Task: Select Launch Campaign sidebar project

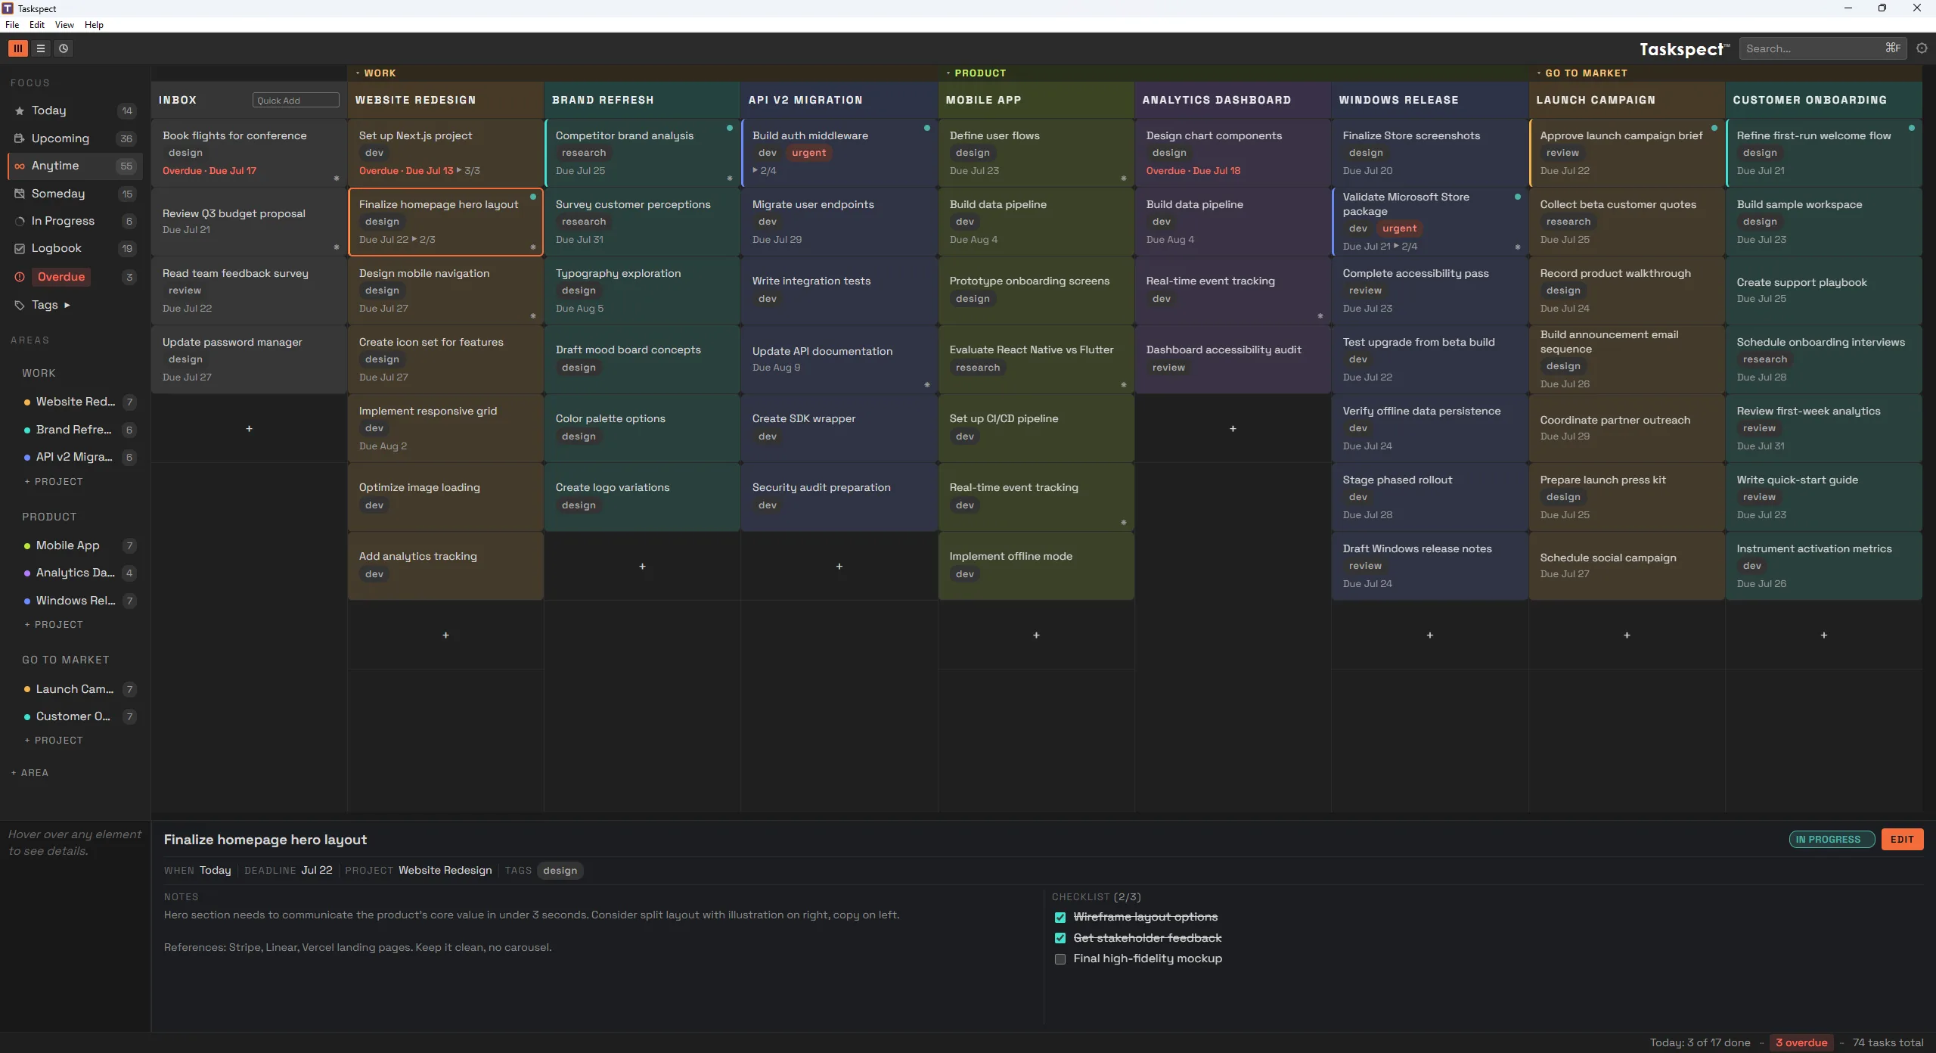Action: point(79,689)
